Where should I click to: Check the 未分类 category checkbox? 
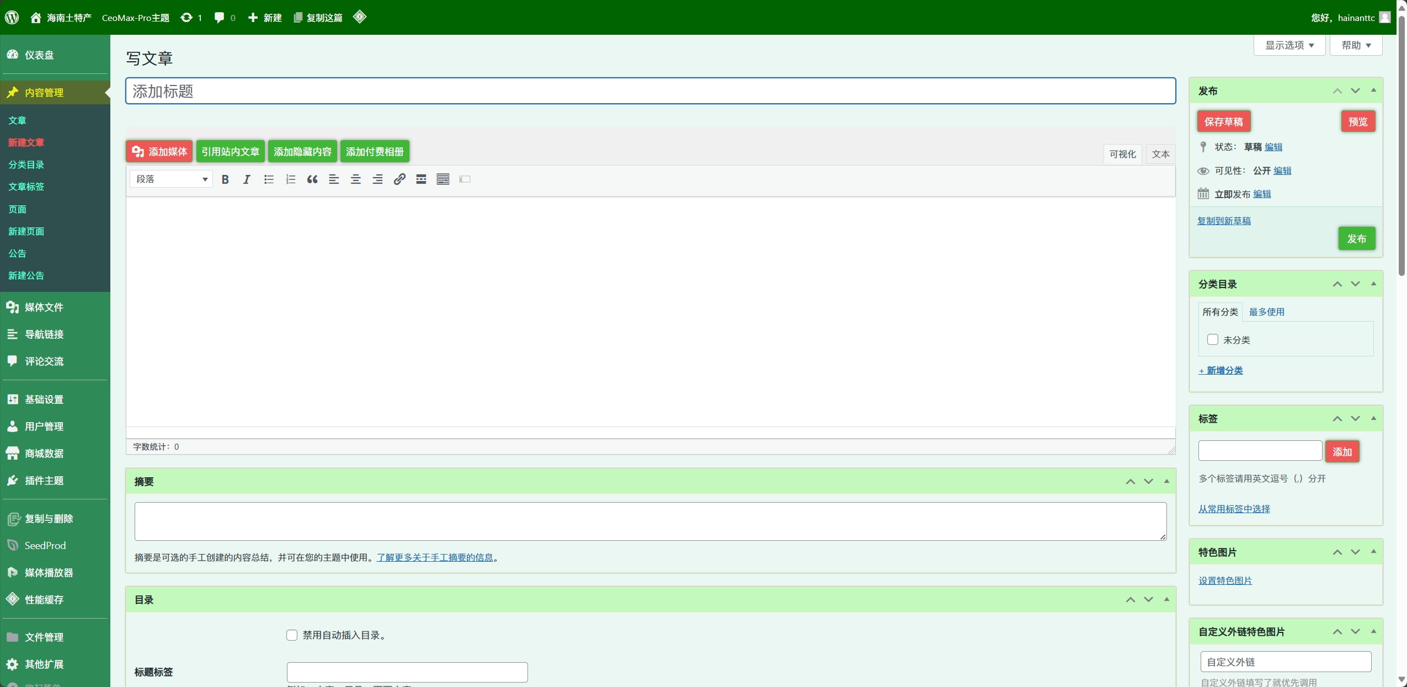click(1212, 339)
